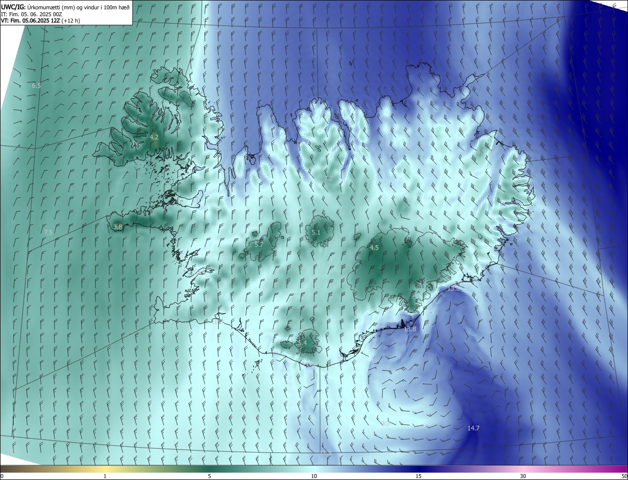The image size is (628, 480).
Task: Click the 50 tick on the color scale
Action: click(x=624, y=476)
